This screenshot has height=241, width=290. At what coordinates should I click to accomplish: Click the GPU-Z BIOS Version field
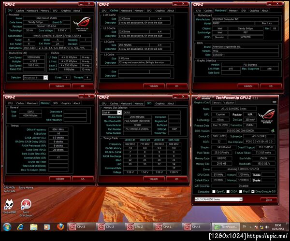tap(240, 131)
